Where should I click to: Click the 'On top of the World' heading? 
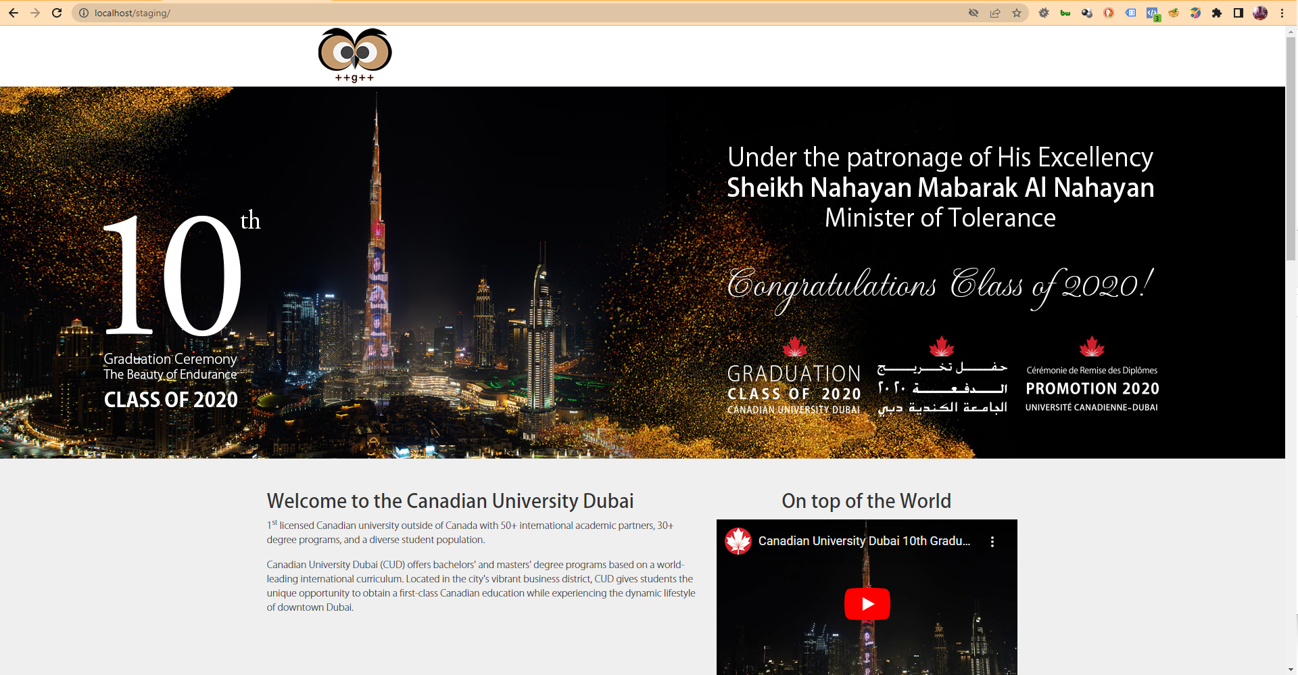(x=867, y=501)
